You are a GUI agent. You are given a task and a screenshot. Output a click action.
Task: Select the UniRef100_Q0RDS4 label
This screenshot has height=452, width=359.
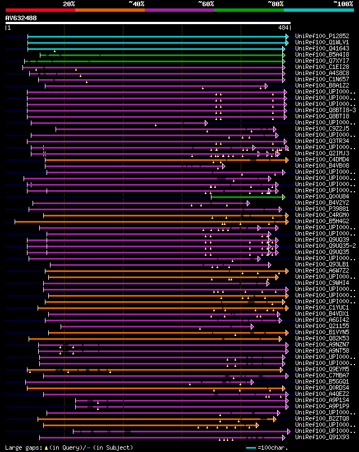[322, 388]
